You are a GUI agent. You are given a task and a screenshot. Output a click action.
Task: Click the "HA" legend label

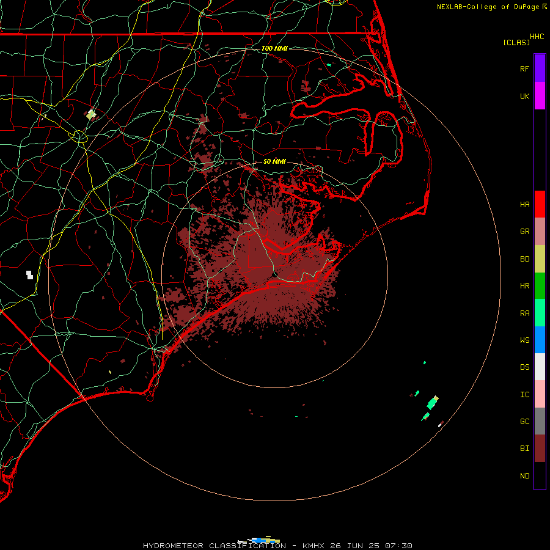(x=524, y=205)
